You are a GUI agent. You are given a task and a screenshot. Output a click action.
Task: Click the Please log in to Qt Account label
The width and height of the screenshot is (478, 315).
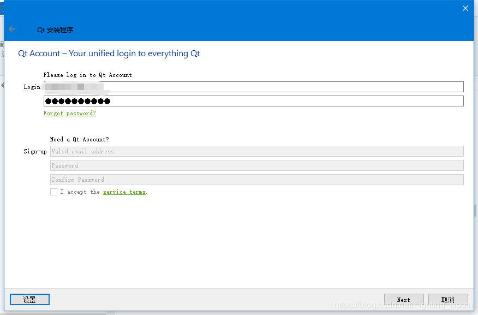pyautogui.click(x=87, y=75)
